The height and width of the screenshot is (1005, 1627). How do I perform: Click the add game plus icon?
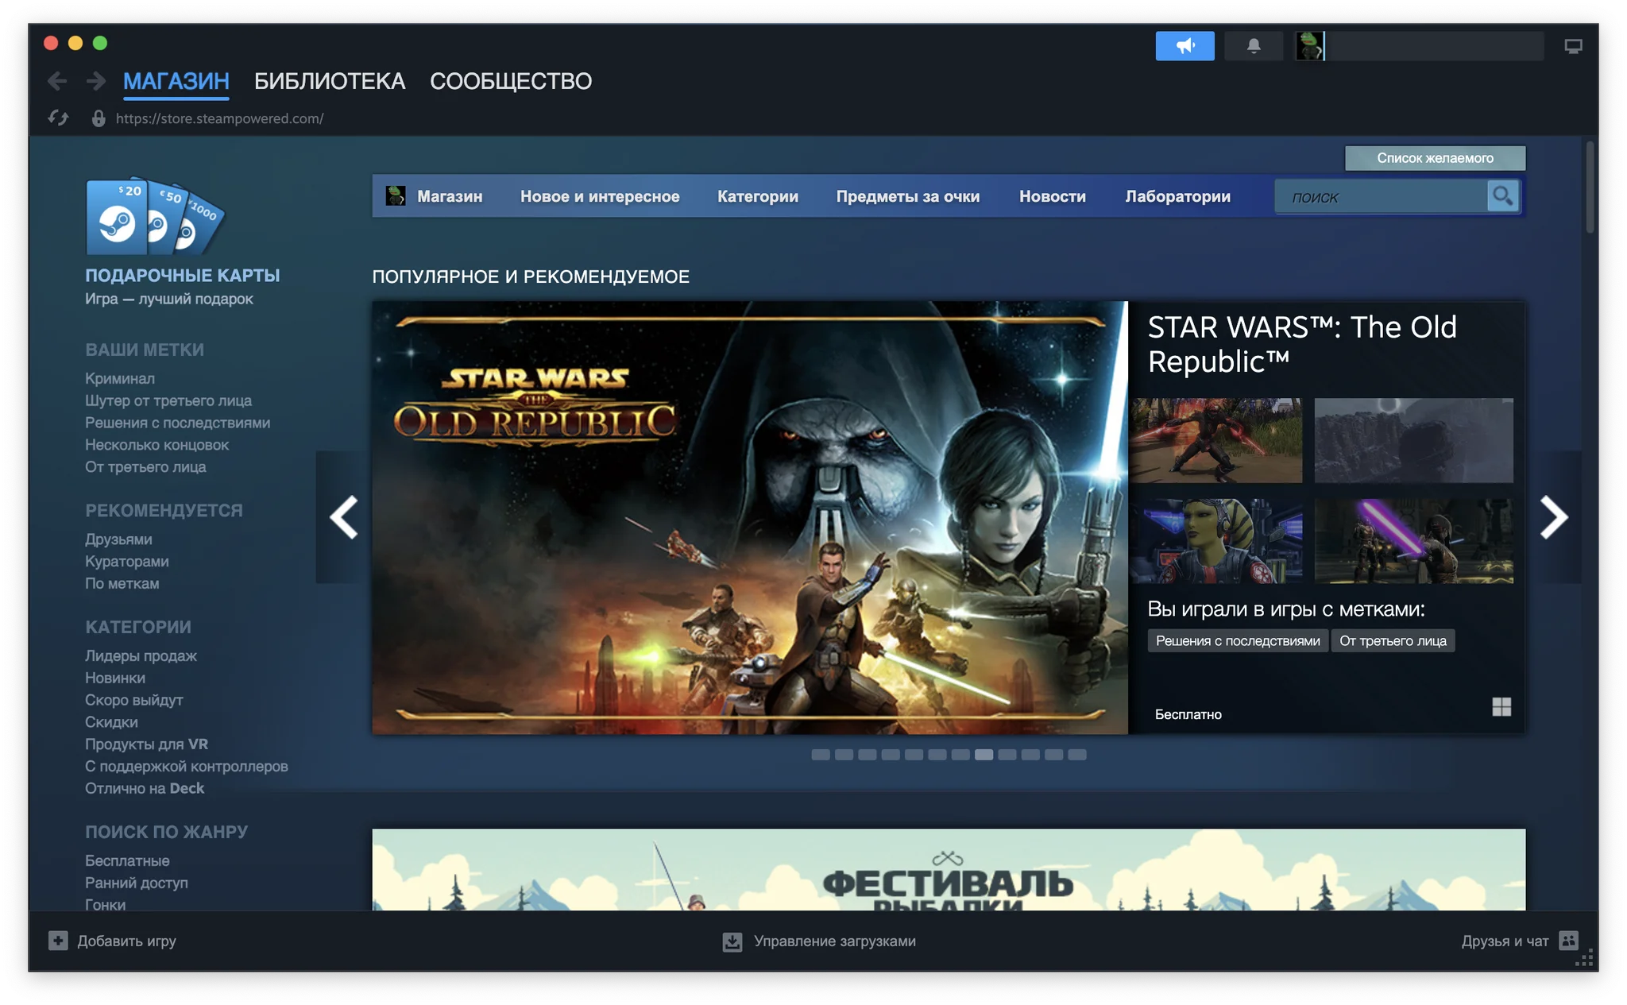tap(58, 941)
